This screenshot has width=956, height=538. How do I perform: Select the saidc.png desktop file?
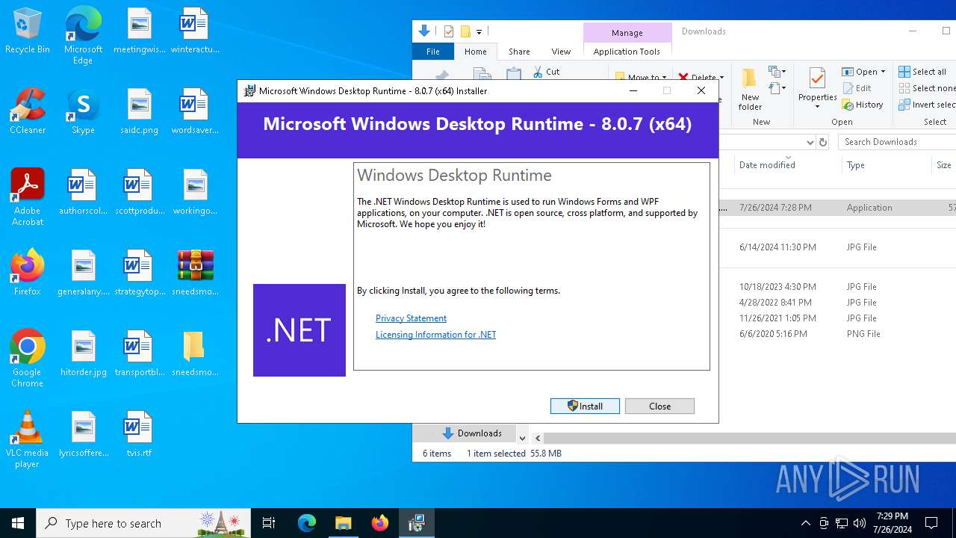point(139,111)
